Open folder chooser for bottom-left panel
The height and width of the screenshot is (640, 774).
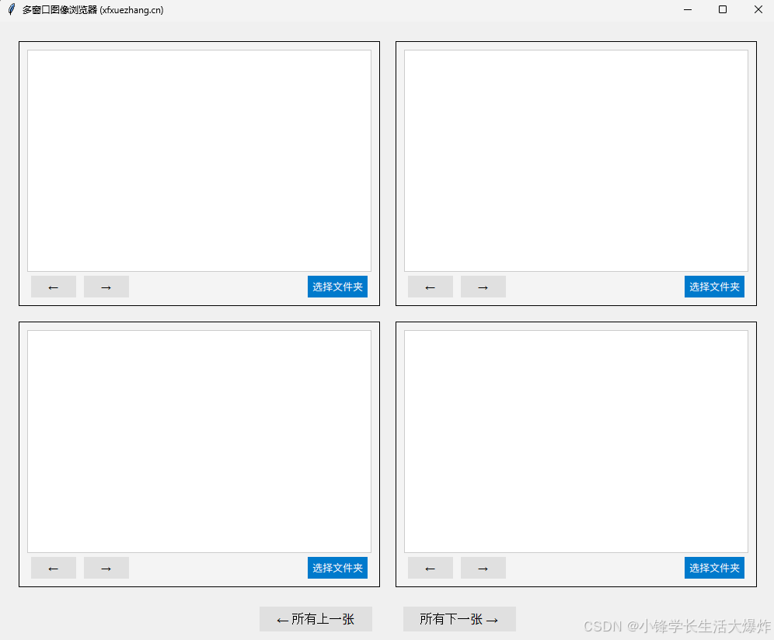pos(337,568)
